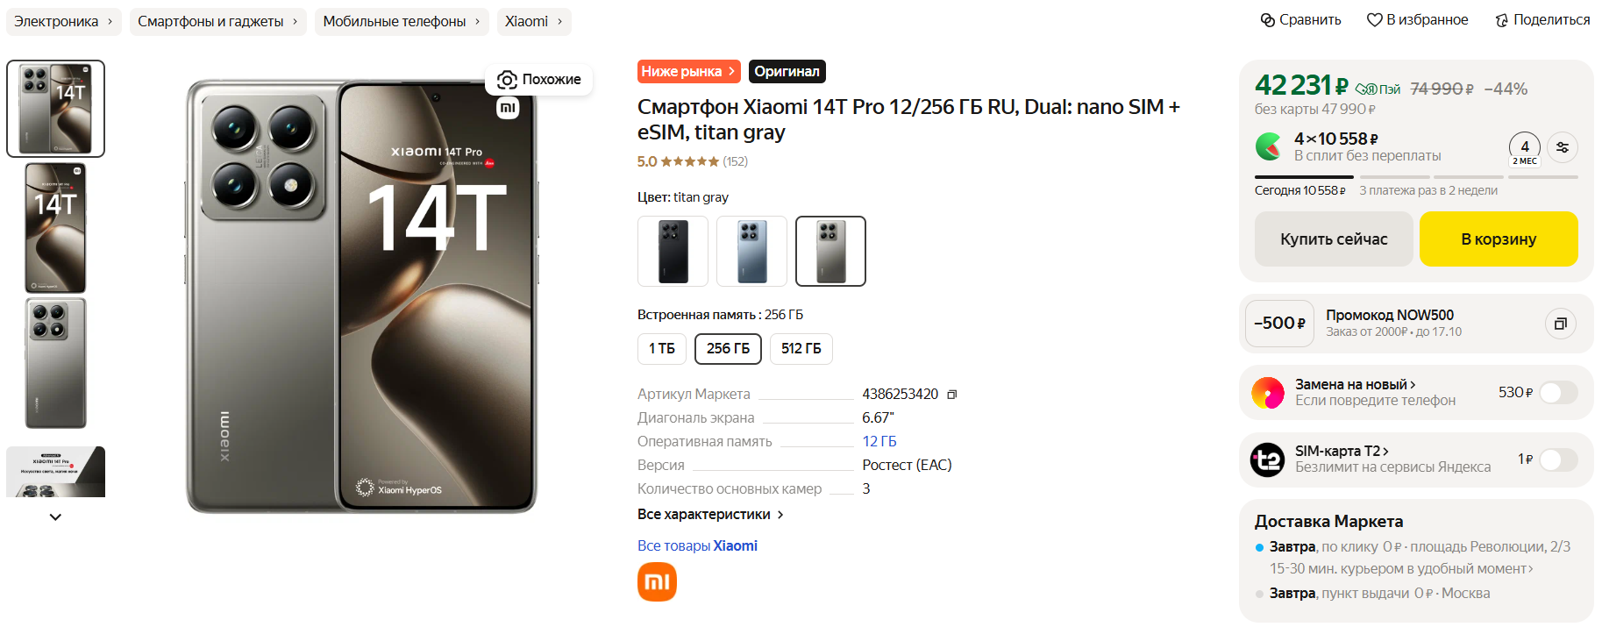The image size is (1602, 627).
Task: Click the orange Xiaomi brand logo
Action: pos(657,582)
